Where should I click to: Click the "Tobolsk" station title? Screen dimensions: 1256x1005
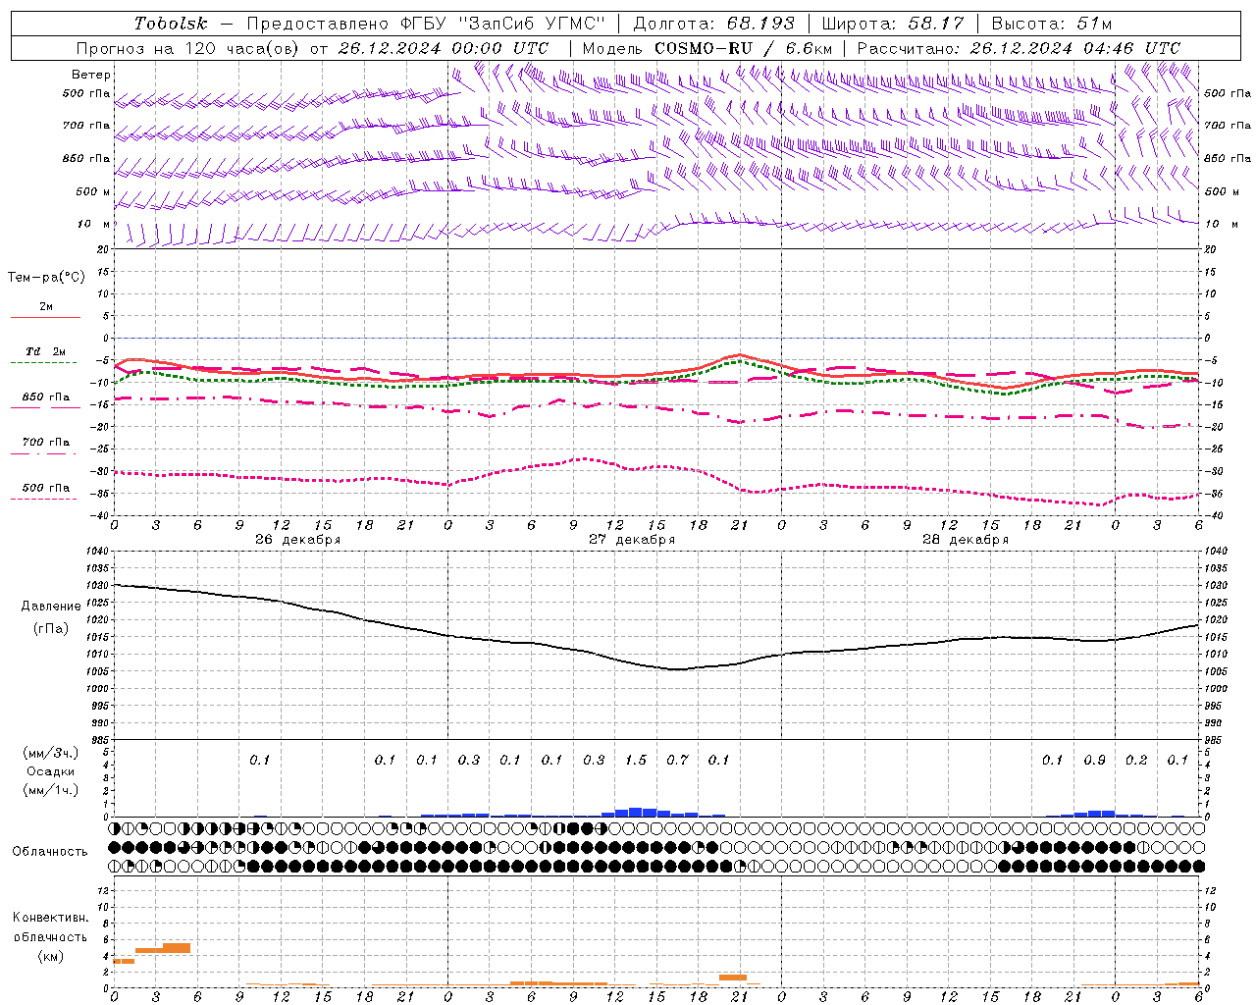(x=171, y=24)
